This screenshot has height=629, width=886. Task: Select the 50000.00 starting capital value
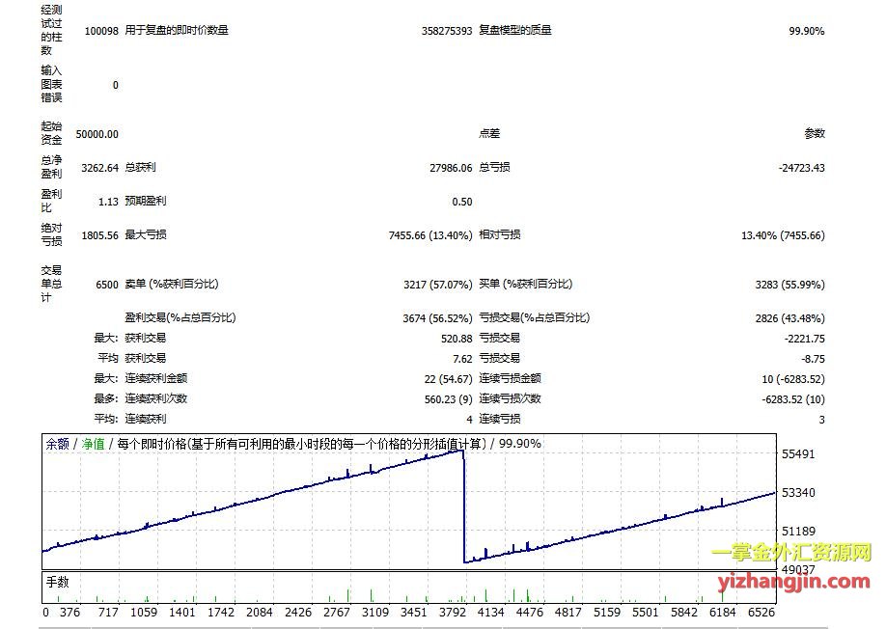point(97,134)
